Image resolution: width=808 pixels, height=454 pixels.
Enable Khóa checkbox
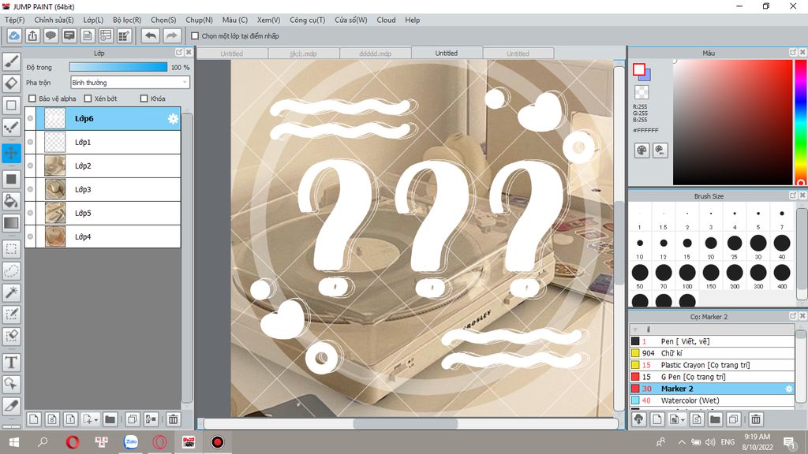144,99
